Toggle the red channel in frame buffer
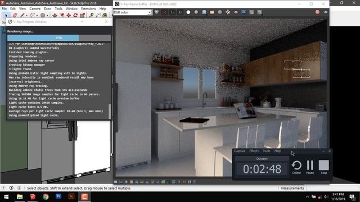360x202 pixels. click(x=164, y=12)
